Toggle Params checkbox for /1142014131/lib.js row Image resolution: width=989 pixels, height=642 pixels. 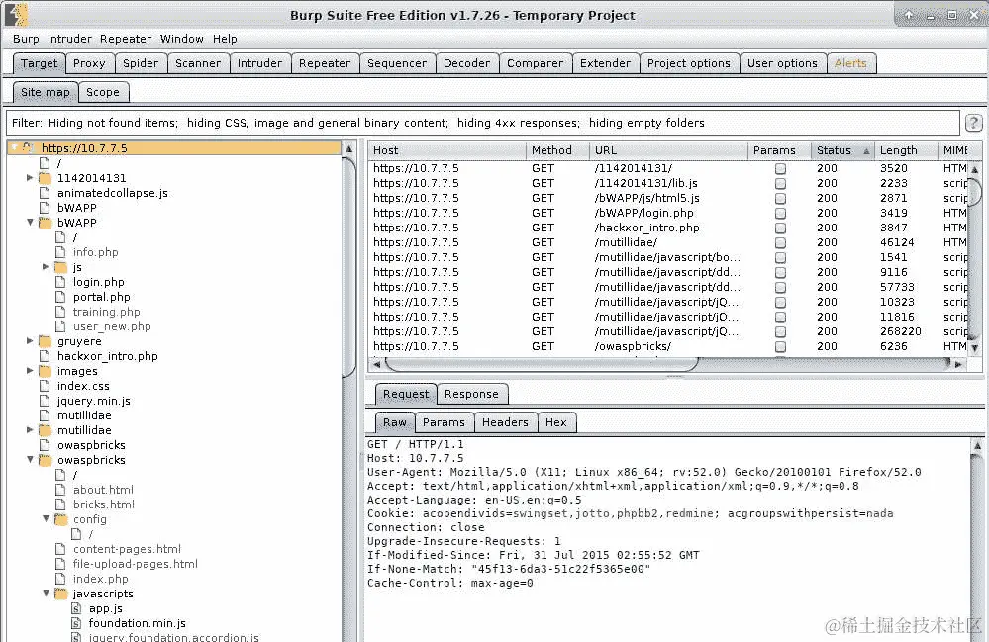pos(780,183)
